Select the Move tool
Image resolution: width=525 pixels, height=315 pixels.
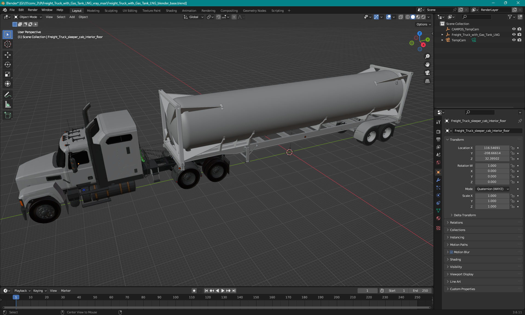click(8, 55)
